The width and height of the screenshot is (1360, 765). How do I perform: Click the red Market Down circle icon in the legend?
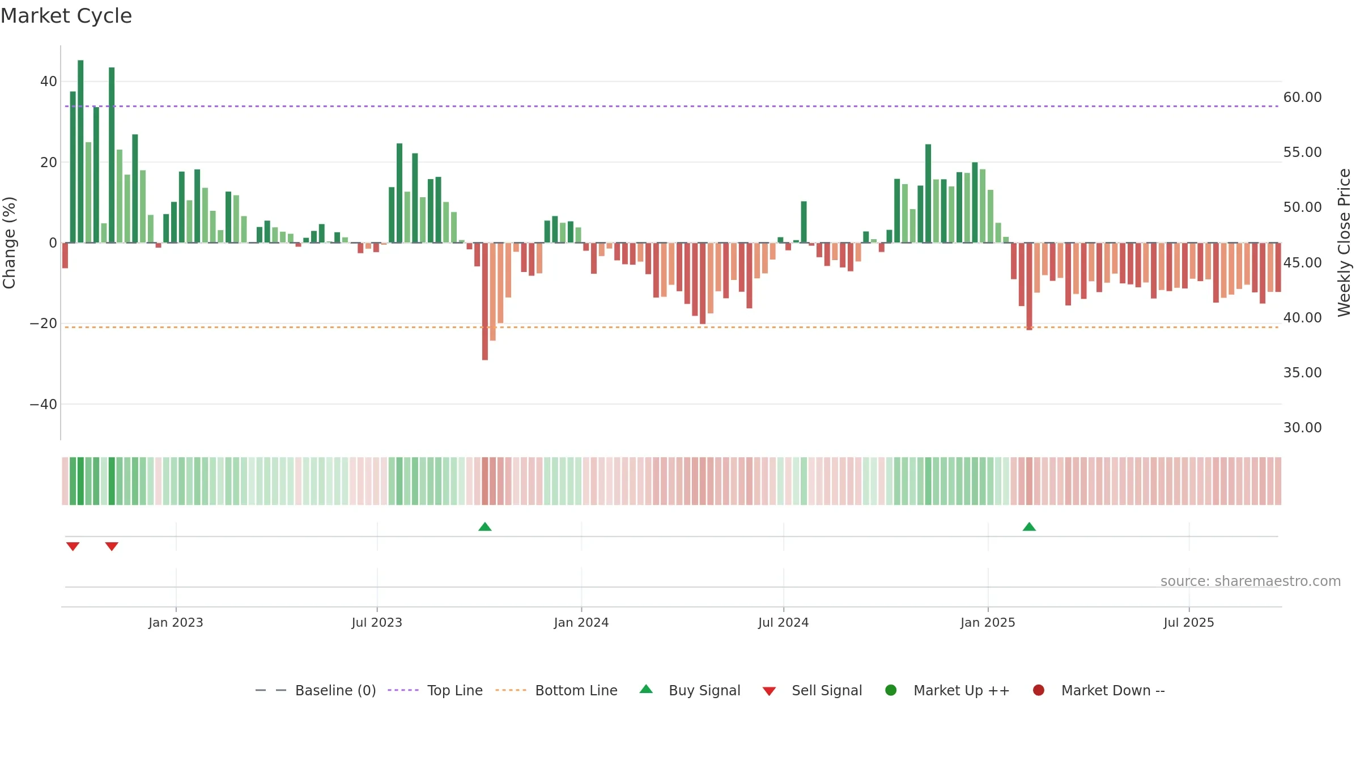(x=1039, y=690)
